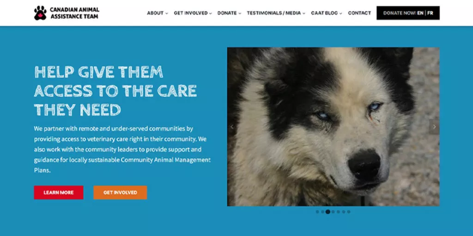Donate now in English (EN)

pyautogui.click(x=420, y=13)
